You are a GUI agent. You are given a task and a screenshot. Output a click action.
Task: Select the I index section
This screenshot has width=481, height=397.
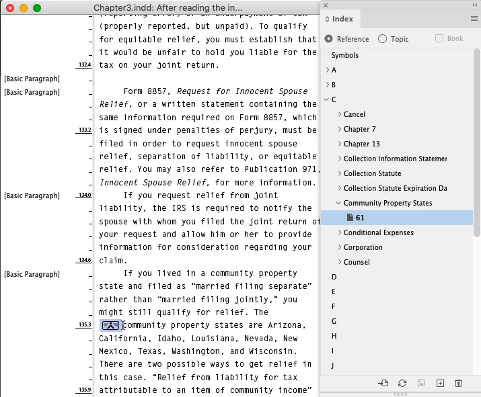tap(332, 351)
